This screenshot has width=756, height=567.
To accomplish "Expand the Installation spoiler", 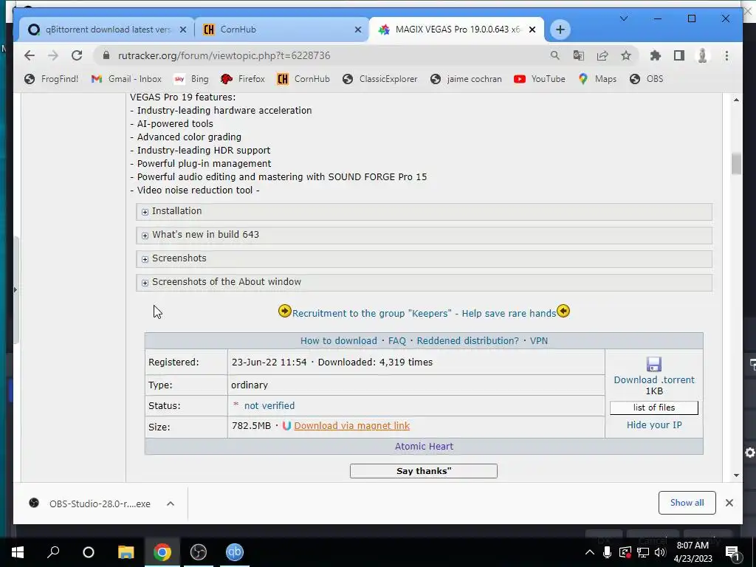I will click(x=424, y=211).
